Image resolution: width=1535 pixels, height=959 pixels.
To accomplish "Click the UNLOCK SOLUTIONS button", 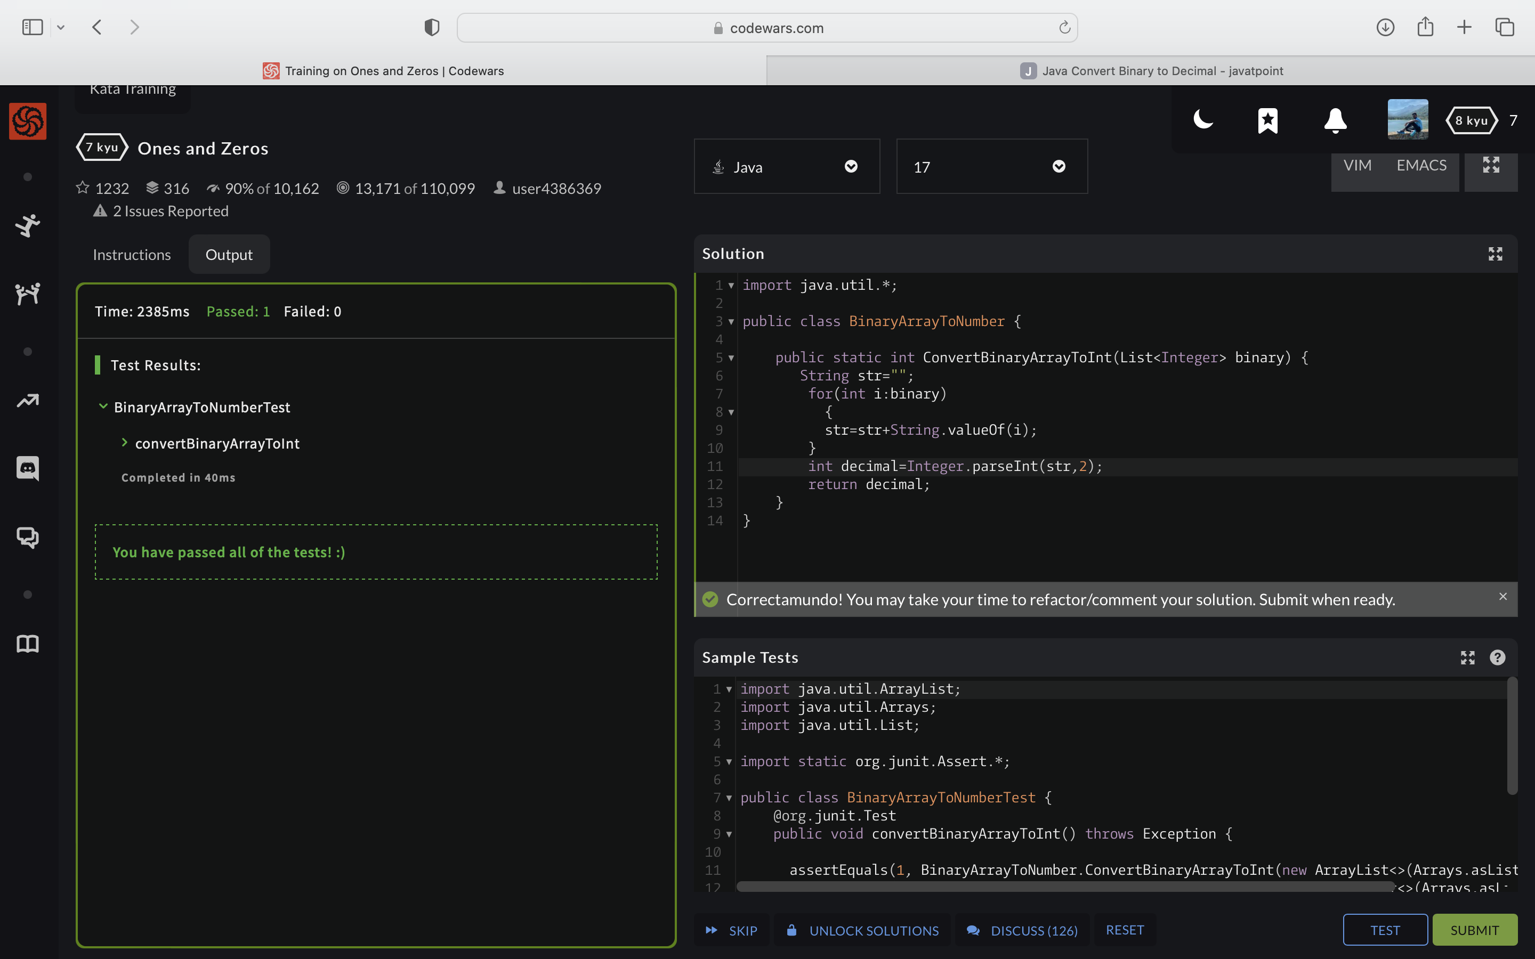I will pyautogui.click(x=863, y=930).
